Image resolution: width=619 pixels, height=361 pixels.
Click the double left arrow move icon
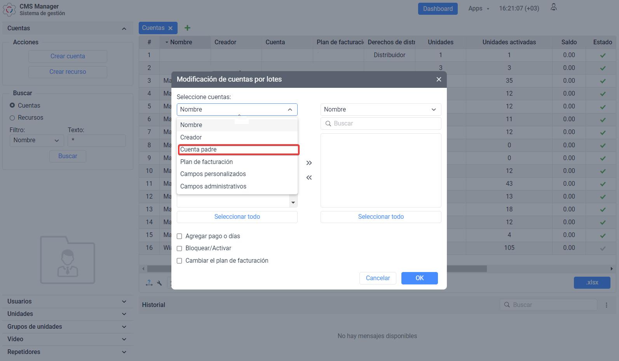pos(309,178)
